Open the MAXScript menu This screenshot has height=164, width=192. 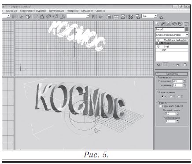coord(87,11)
